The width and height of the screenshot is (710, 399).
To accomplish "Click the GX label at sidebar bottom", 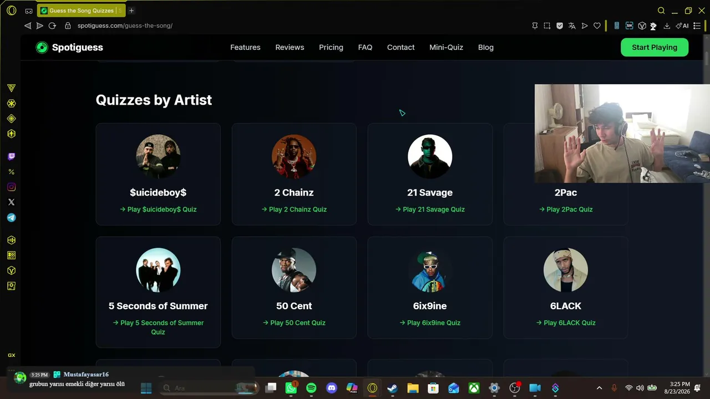I will coord(11,355).
